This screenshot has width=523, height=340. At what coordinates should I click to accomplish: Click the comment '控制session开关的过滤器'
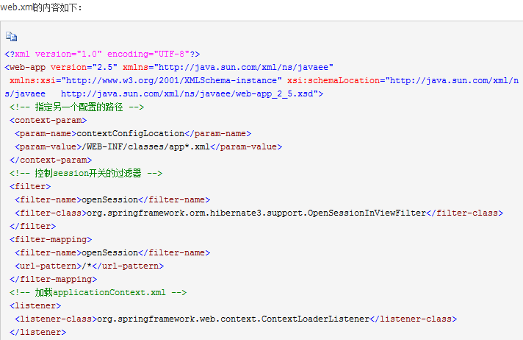86,173
